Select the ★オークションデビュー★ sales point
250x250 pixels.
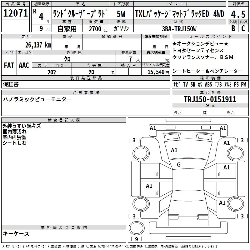click(200, 43)
